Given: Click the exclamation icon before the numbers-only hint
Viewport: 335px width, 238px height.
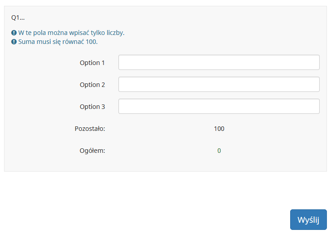Looking at the screenshot, I should tap(14, 33).
